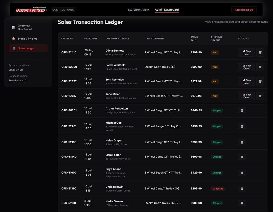Click customer name Liam Foster
273x212 pixels.
click(113, 155)
